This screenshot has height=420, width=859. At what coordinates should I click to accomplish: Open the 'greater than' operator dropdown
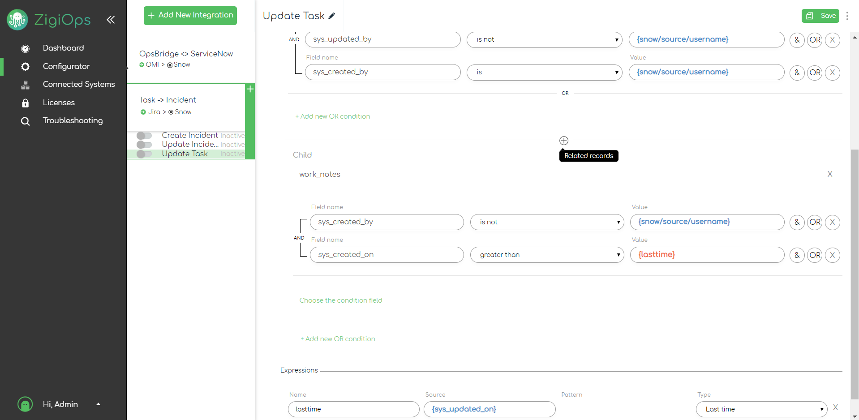pyautogui.click(x=546, y=255)
